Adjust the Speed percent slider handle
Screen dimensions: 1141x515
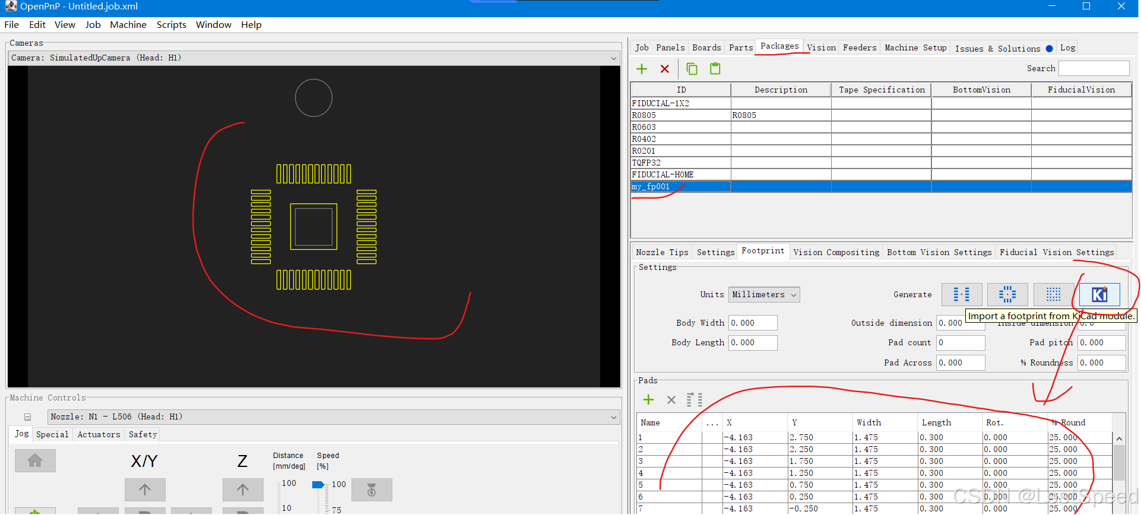(318, 485)
